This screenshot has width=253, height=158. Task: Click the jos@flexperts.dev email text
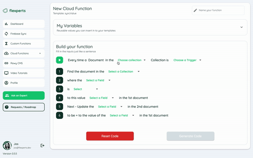(22, 148)
